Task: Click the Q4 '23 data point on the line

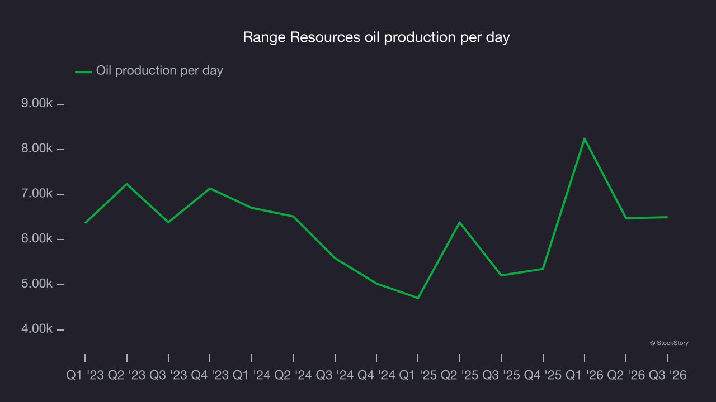Action: (x=210, y=188)
